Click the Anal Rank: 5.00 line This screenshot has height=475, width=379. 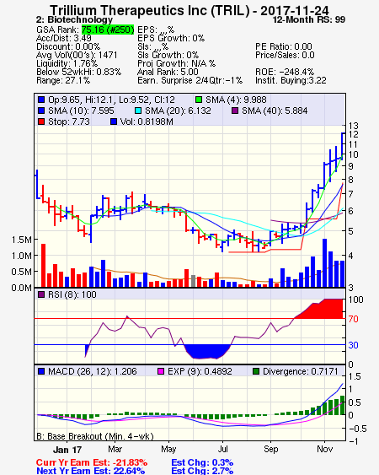[x=168, y=72]
